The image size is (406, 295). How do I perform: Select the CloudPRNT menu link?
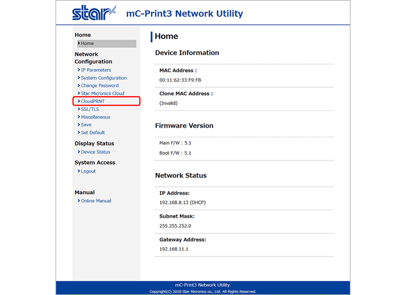tap(93, 101)
